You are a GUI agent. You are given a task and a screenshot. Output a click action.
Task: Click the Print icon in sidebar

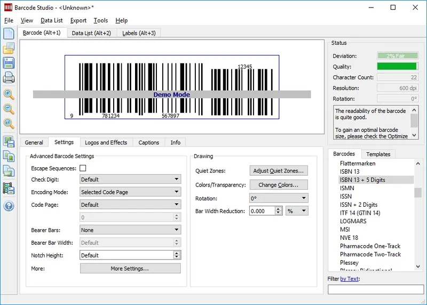(x=9, y=78)
